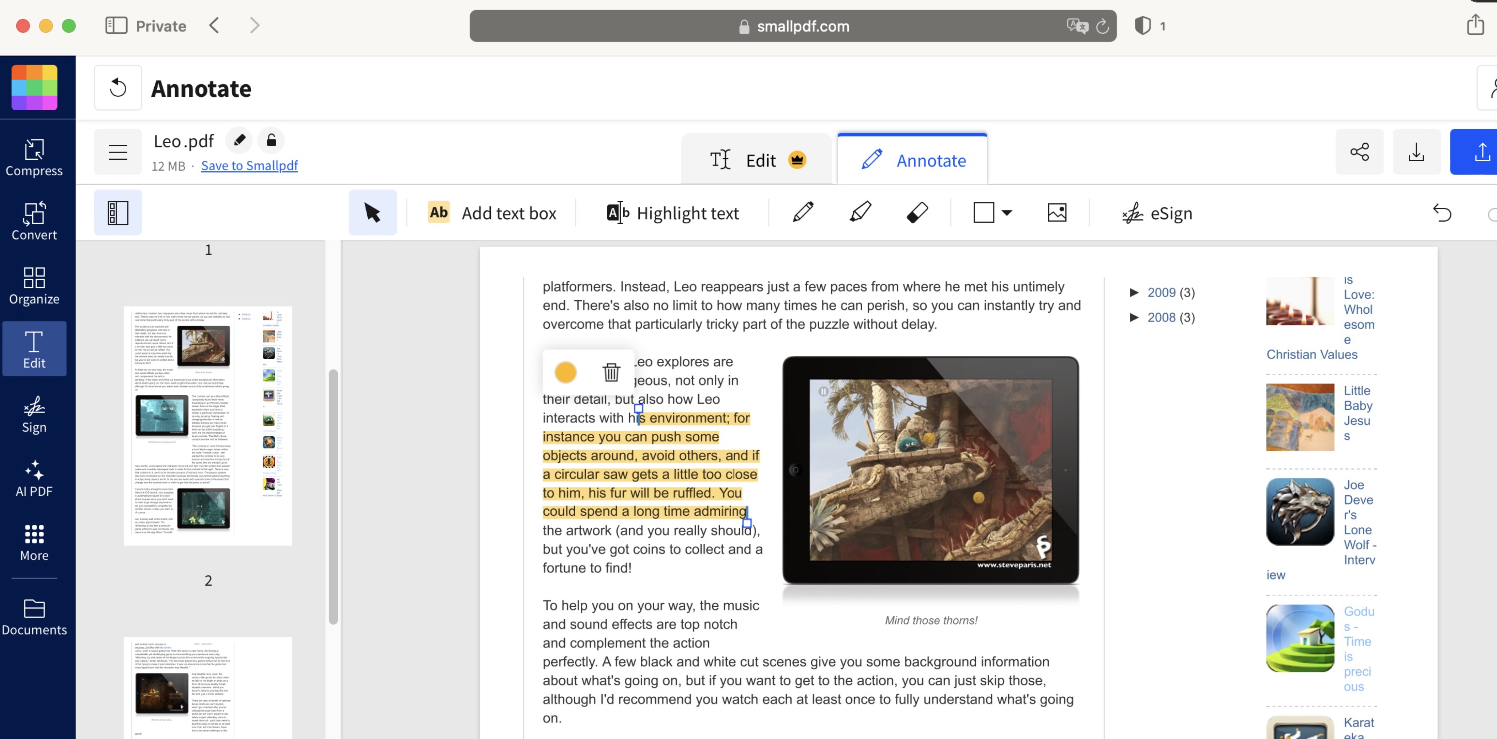This screenshot has width=1497, height=739.
Task: Change the yellow highlight color swatch
Action: pos(565,372)
